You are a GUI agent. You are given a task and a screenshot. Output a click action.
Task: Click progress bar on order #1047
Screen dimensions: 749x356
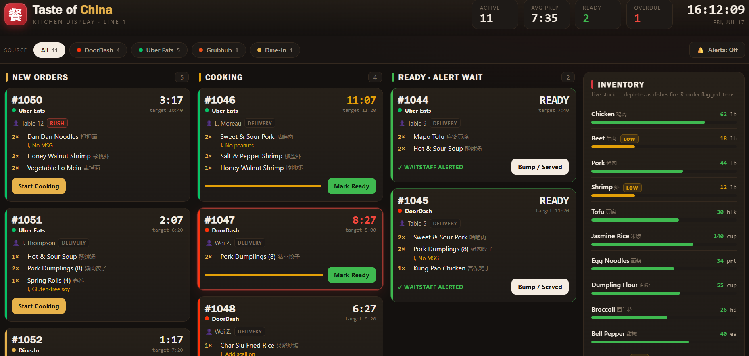point(264,275)
